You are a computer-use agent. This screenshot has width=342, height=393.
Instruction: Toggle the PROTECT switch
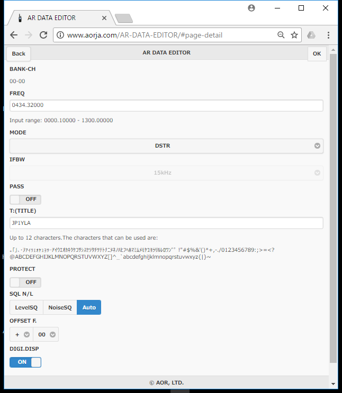[x=25, y=282]
